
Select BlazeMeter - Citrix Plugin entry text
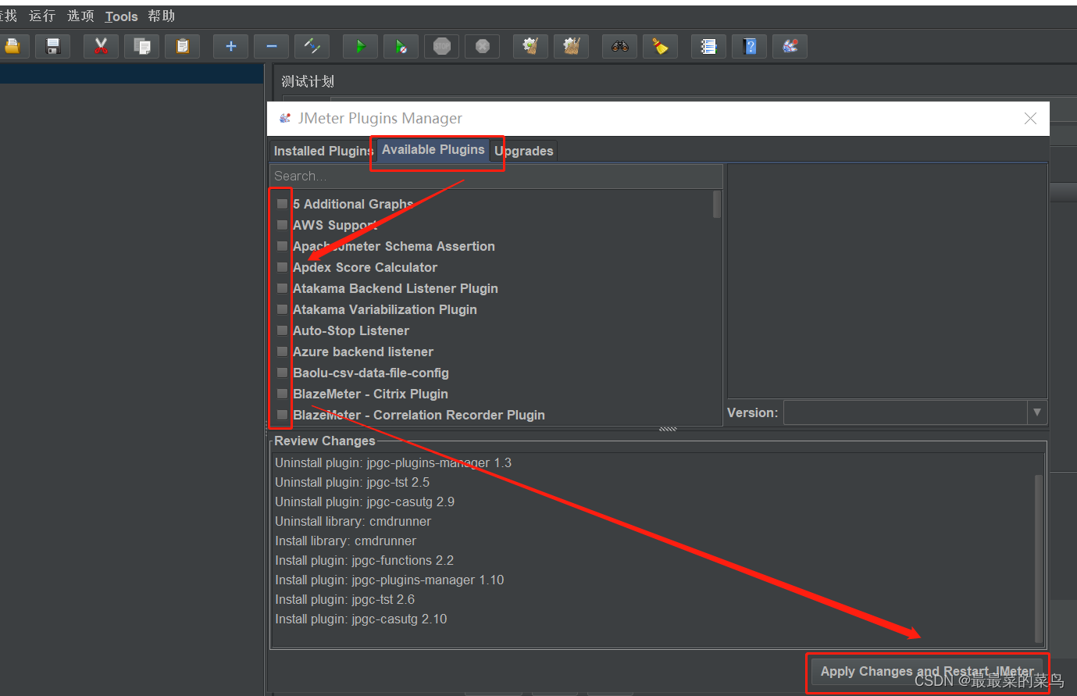click(x=370, y=394)
